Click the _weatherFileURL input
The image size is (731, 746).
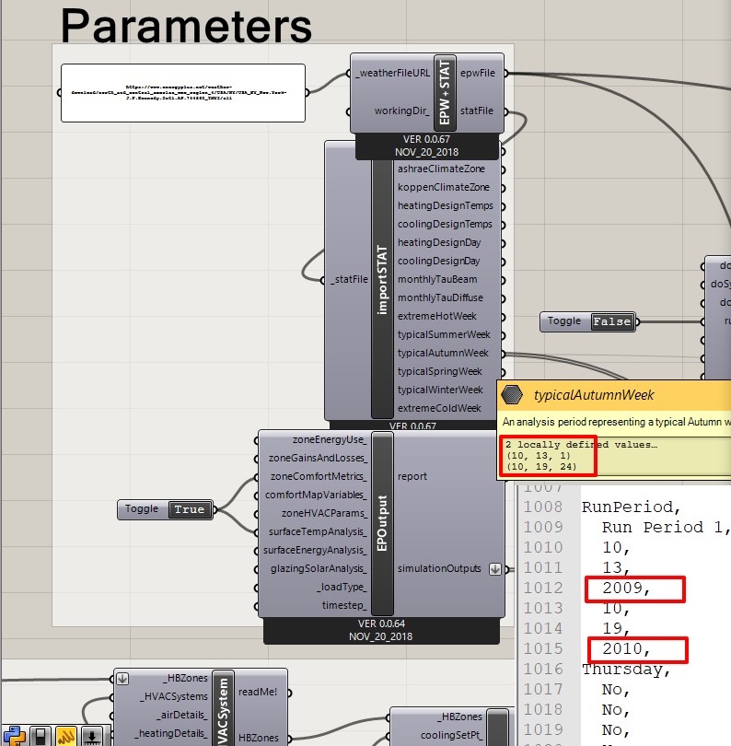(x=393, y=73)
